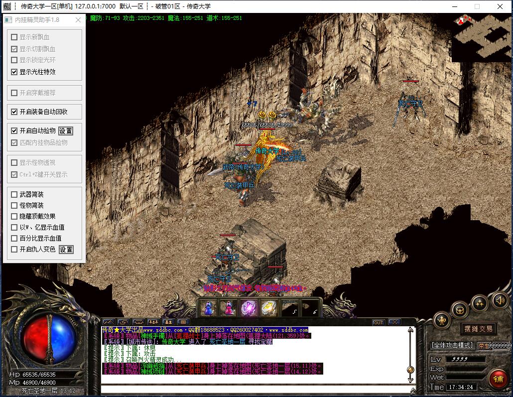Click the mountain-shaped chat bar icon
This screenshot has width=513, height=397.
click(109, 322)
